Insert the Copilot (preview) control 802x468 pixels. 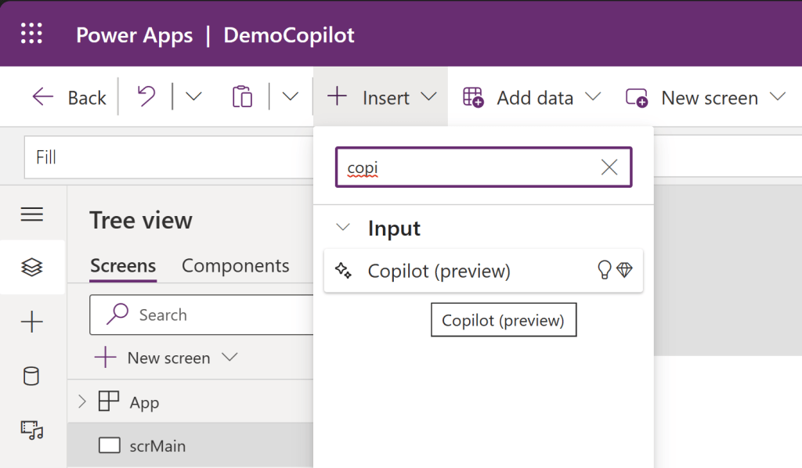[439, 271]
